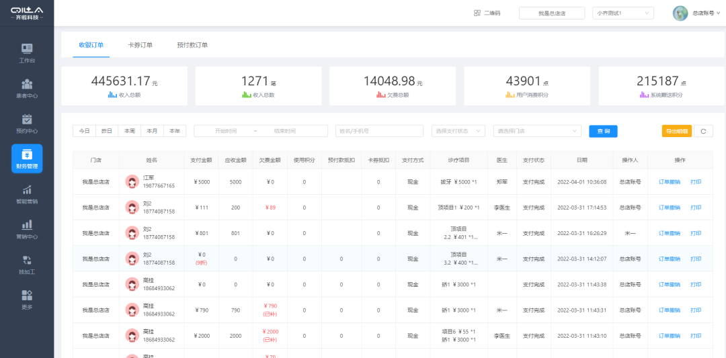Click 订单撤销 for the 2022-03-31 14:12:07 order
This screenshot has width=726, height=358.
[x=670, y=259]
